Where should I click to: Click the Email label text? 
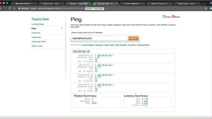pos(168,17)
